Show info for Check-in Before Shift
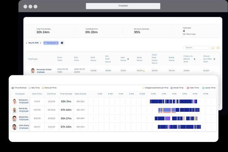Viewport: 228px width, 152px height. click(x=194, y=59)
